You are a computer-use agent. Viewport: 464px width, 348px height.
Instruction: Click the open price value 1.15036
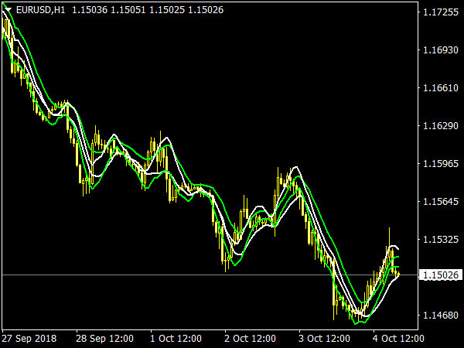point(90,10)
